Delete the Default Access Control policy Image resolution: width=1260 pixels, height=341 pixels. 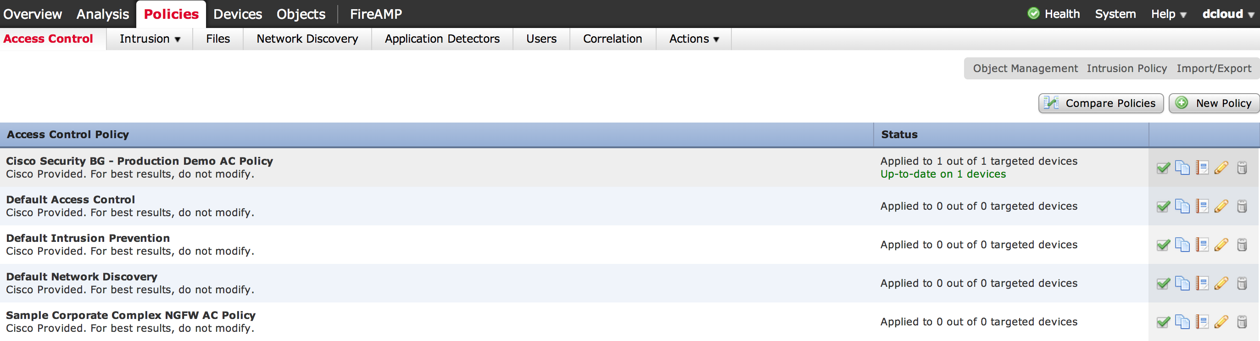pos(1242,206)
